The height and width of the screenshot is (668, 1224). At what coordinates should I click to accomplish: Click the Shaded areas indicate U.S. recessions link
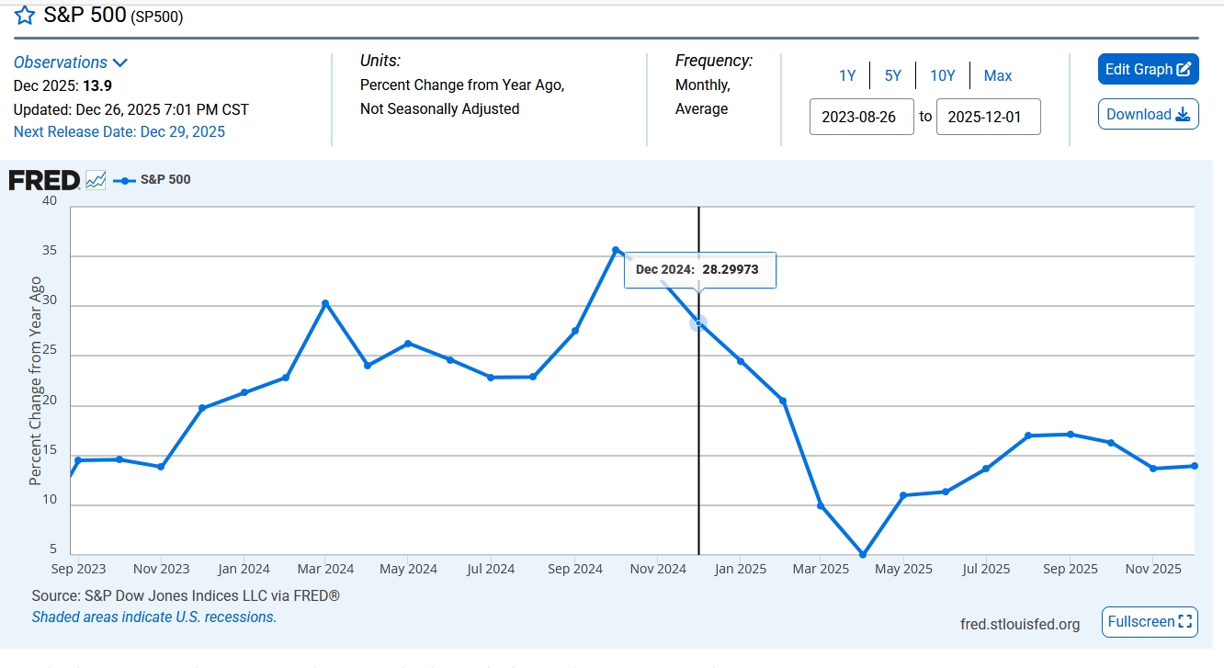[x=154, y=617]
